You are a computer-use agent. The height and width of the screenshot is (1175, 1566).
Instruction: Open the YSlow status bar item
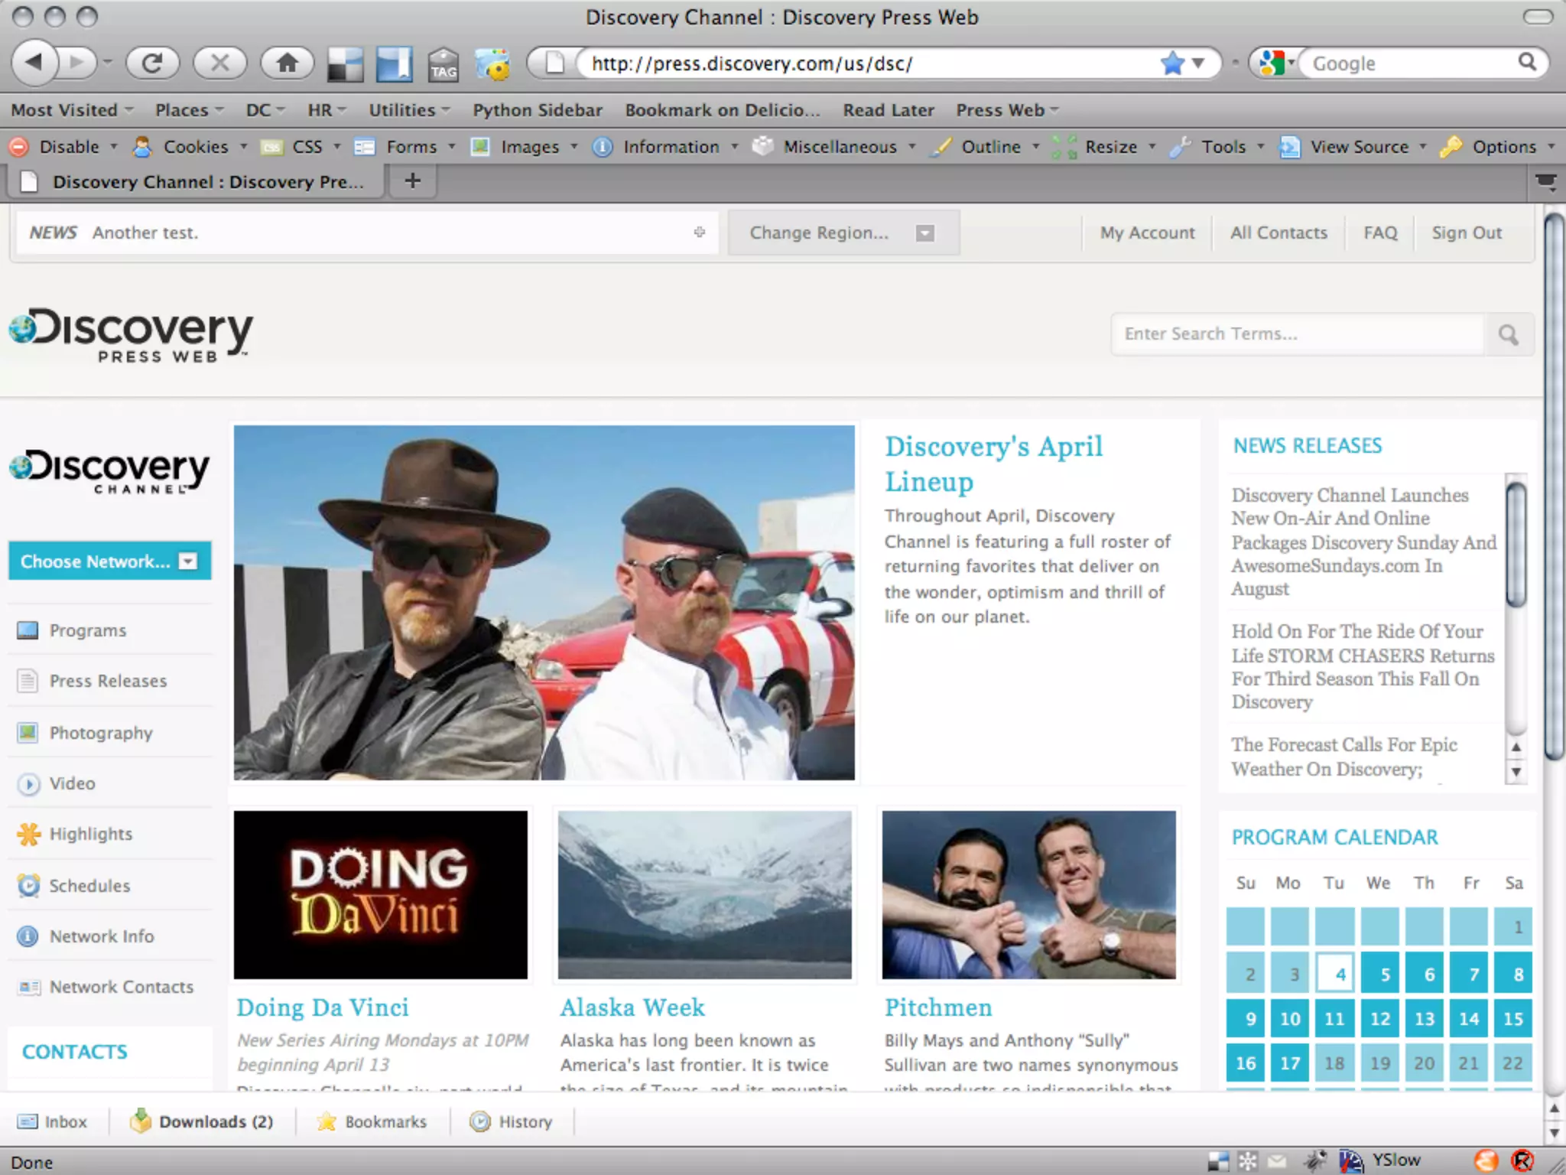click(1395, 1160)
